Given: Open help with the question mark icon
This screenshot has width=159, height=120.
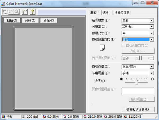Looking at the screenshot, I should [32, 12].
